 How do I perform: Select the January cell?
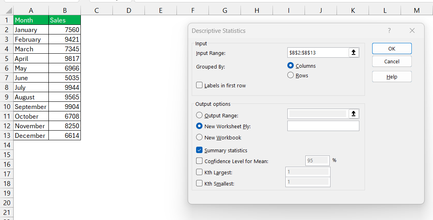pyautogui.click(x=31, y=30)
